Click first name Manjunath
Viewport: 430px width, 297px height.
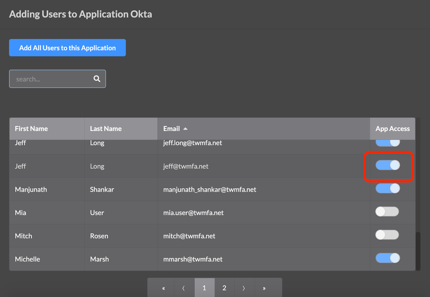pos(31,190)
